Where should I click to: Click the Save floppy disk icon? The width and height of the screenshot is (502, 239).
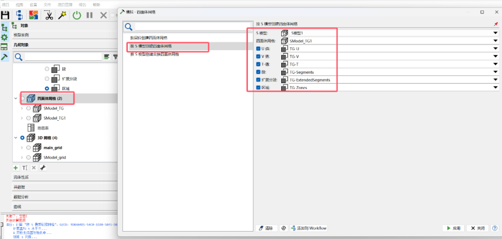pyautogui.click(x=5, y=15)
